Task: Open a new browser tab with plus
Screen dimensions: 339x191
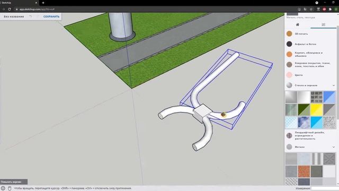Action: coord(43,3)
